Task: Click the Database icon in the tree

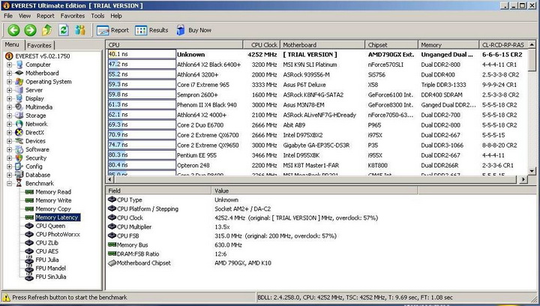Action: coord(19,175)
